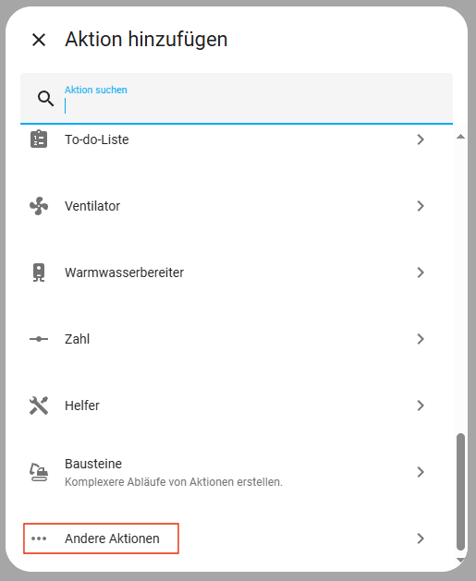Open Helfer submenu chevron
Viewport: 476px width, 581px height.
tap(420, 405)
